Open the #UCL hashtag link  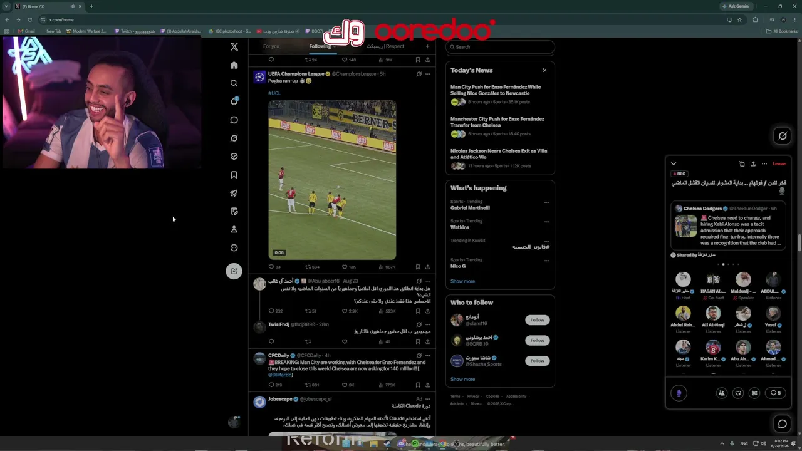(x=274, y=93)
